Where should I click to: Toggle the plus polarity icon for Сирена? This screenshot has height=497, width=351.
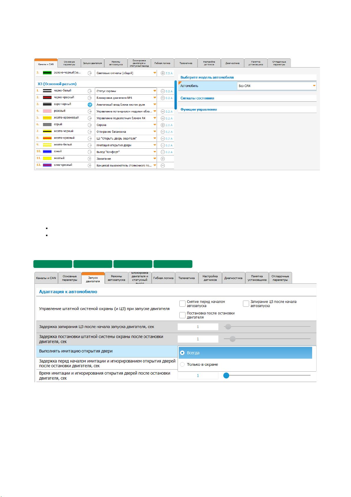(x=163, y=125)
